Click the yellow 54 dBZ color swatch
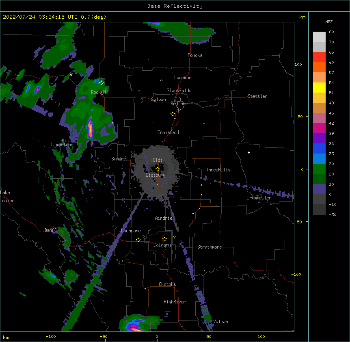 [319, 87]
